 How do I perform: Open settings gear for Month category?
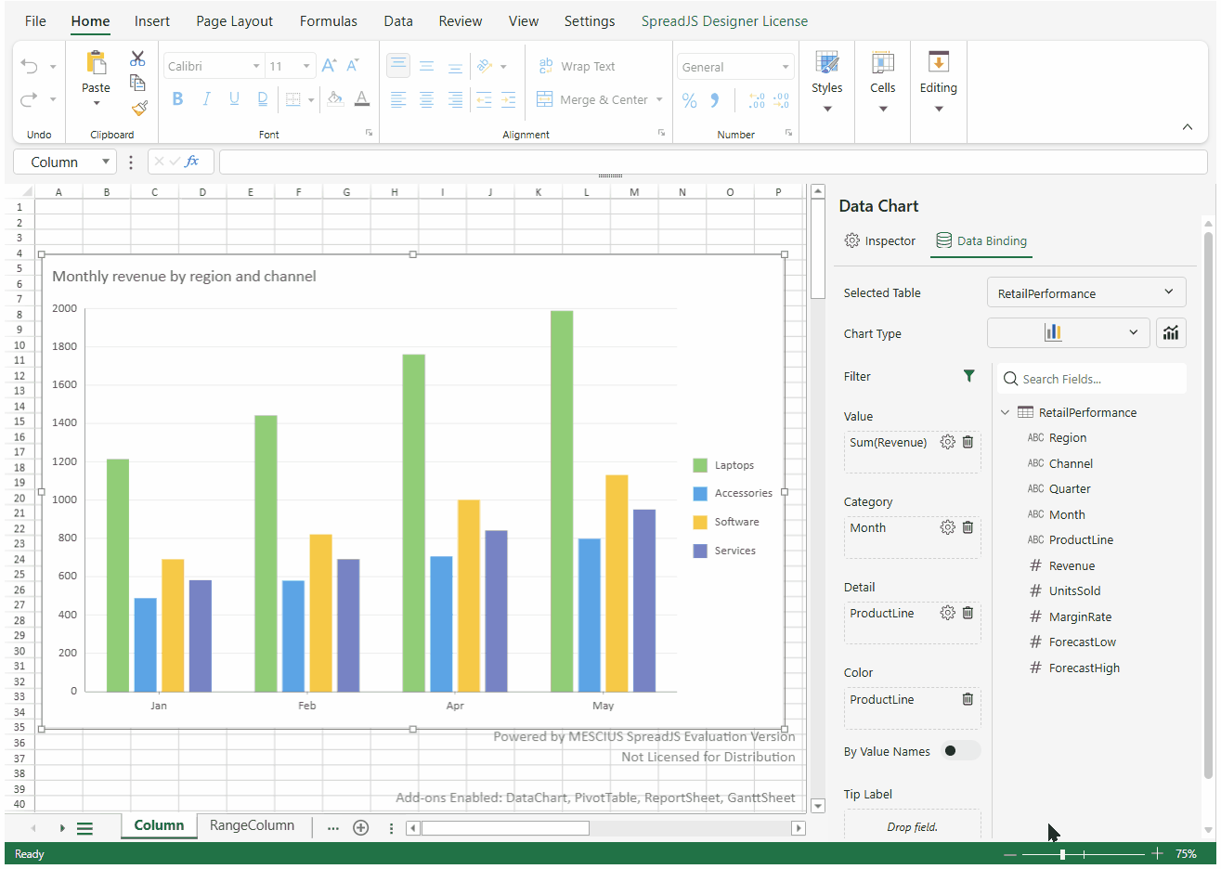click(x=947, y=527)
